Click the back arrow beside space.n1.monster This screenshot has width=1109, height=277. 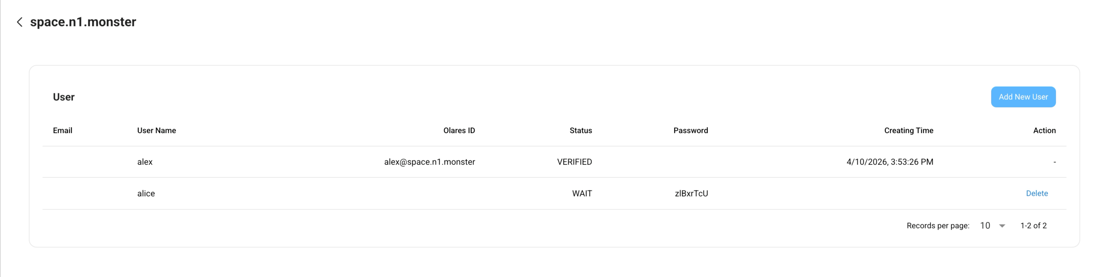tap(19, 22)
